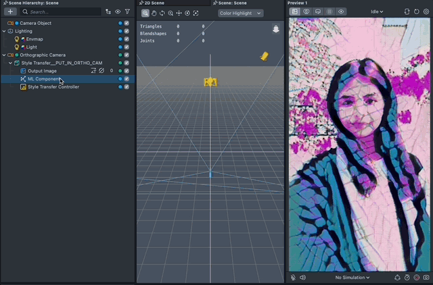This screenshot has width=433, height=285.
Task: Select Style Transfer Controller in hierarchy
Action: [53, 87]
